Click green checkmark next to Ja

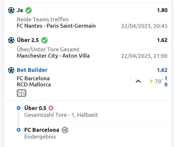[29, 10]
